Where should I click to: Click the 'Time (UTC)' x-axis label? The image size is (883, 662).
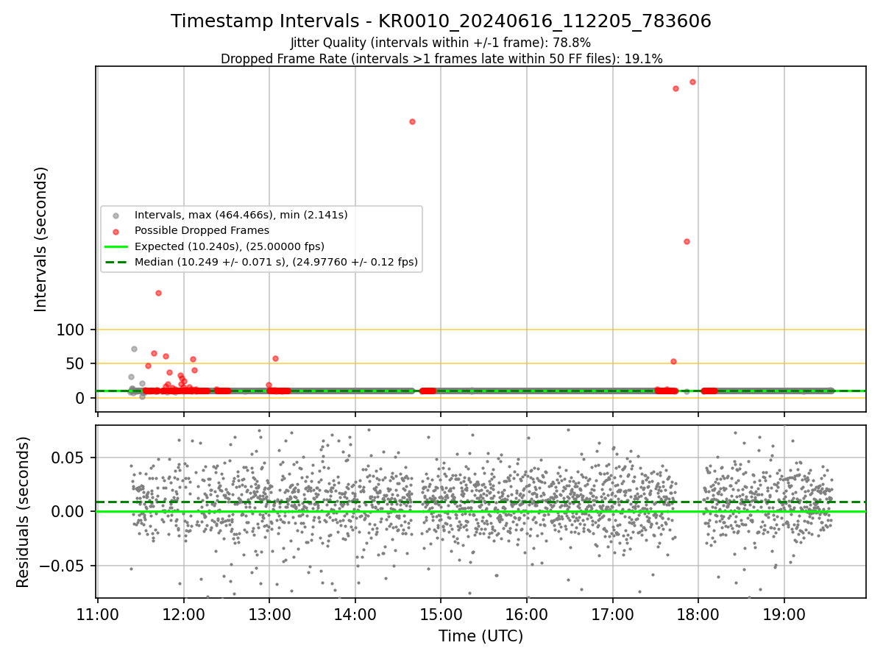pos(480,636)
